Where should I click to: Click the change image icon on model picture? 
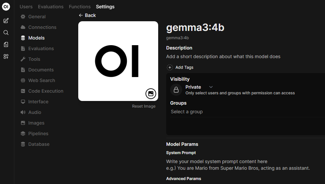(x=151, y=94)
